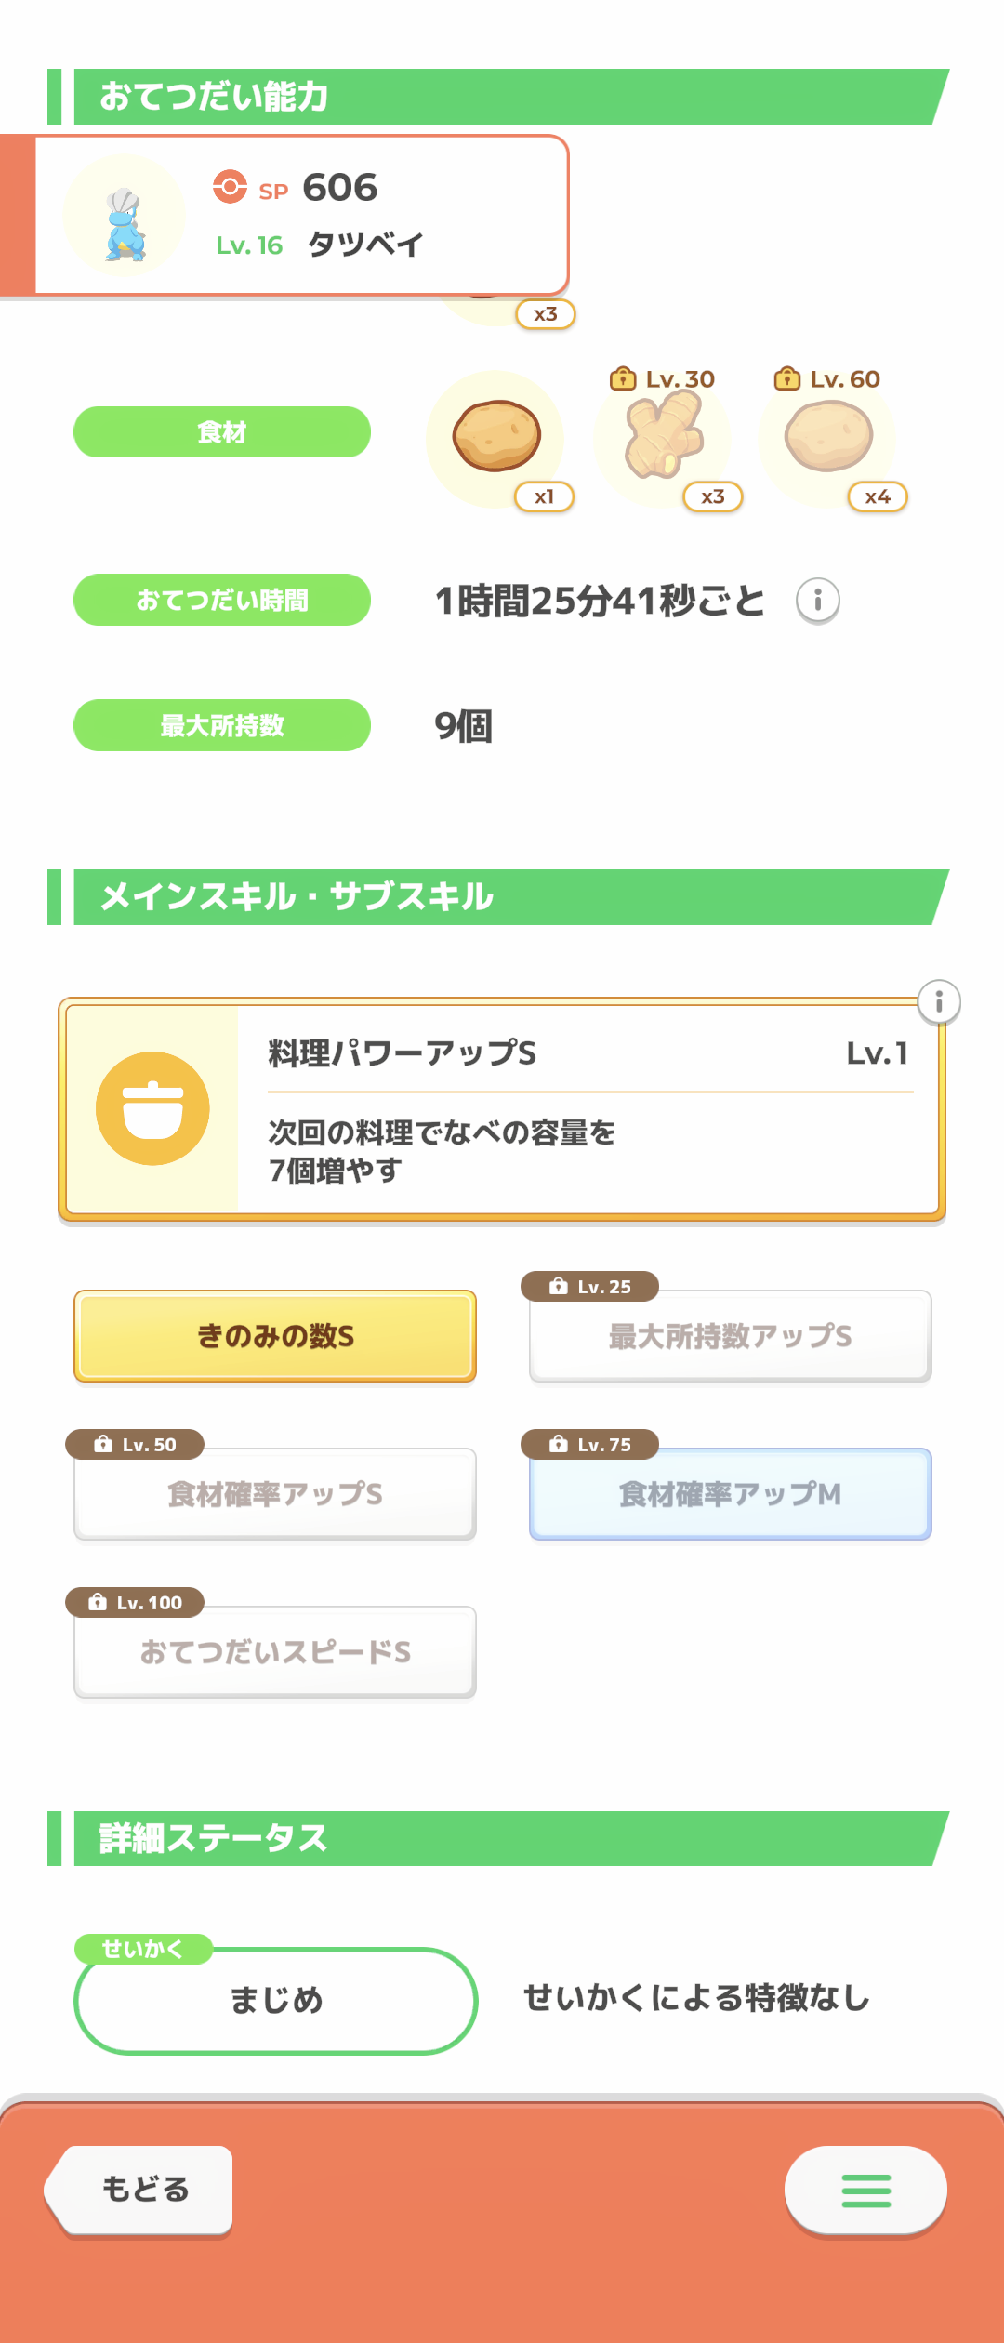
Task: Open helping time info icon
Action: click(818, 601)
